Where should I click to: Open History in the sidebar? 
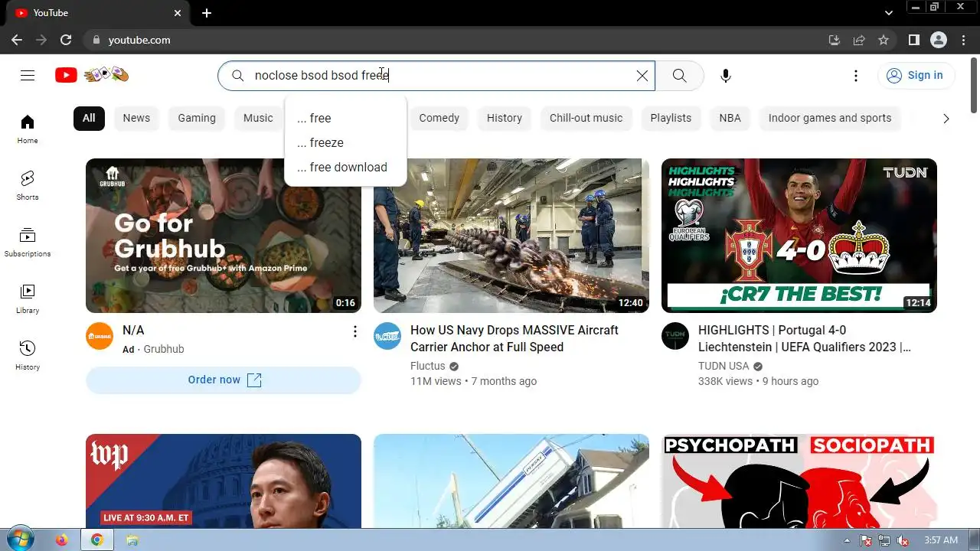(x=28, y=355)
